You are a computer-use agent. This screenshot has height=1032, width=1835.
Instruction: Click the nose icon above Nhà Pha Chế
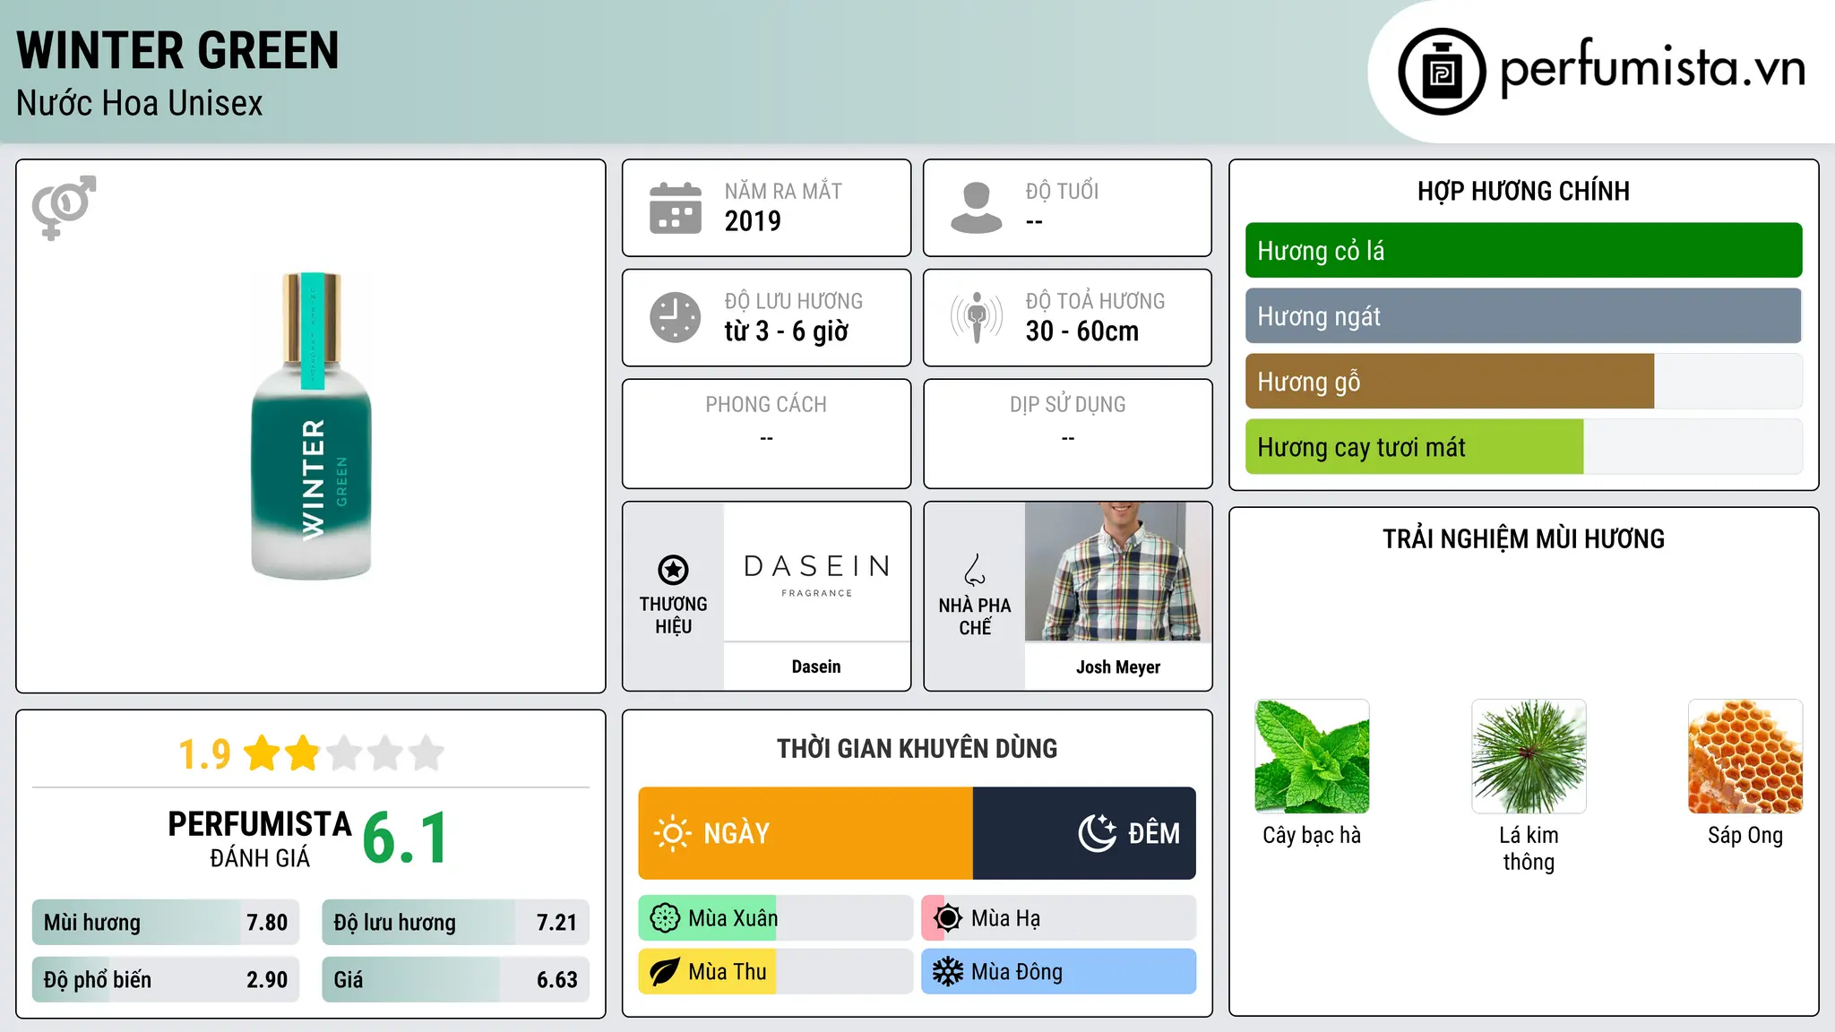(x=975, y=570)
